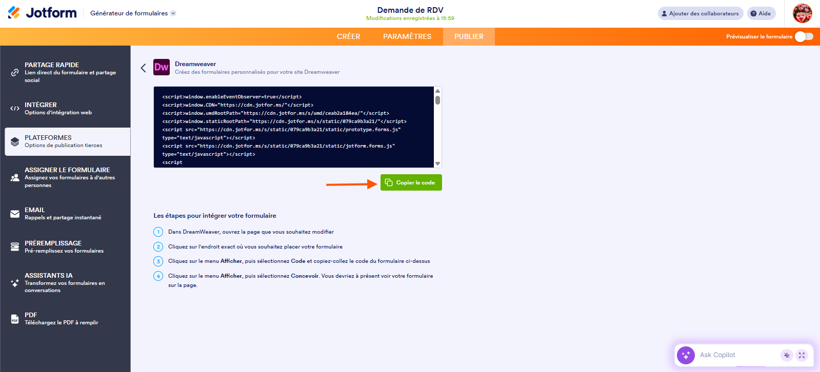The image size is (820, 372).
Task: Click the Assigner le formulaire people icon
Action: tap(15, 177)
